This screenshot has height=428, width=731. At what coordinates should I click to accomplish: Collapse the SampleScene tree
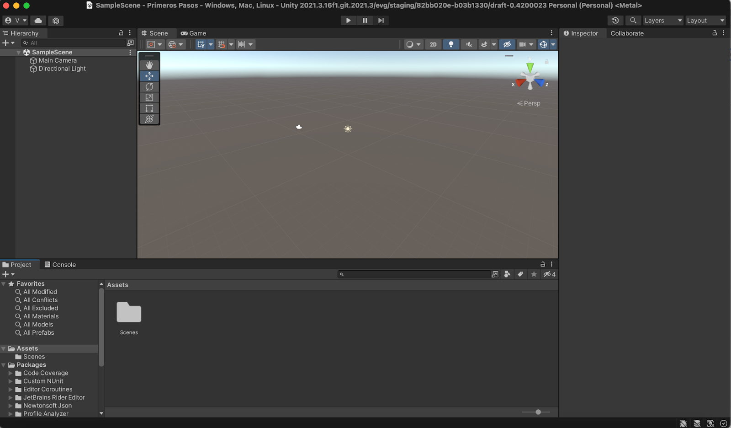(19, 53)
